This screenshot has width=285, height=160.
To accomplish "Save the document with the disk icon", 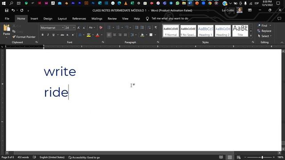I will point(7,10).
